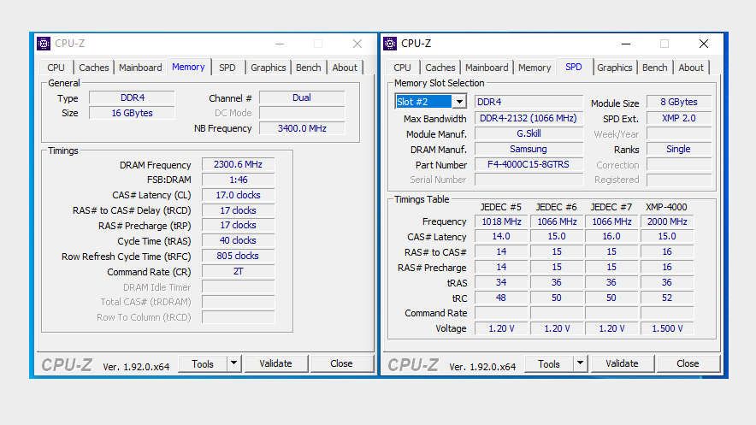The height and width of the screenshot is (425, 756).
Task: Switch to SPD tab in left CPU-Z window
Action: coord(227,68)
